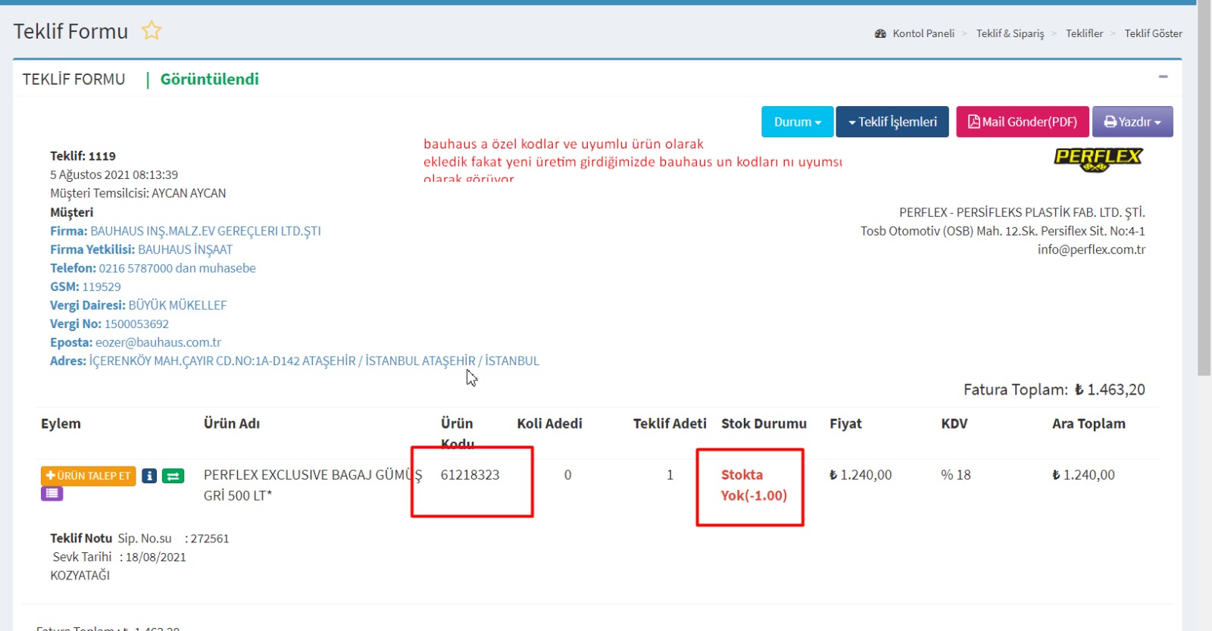Open the Yazdır print dropdown
This screenshot has height=631, width=1212.
point(1132,122)
